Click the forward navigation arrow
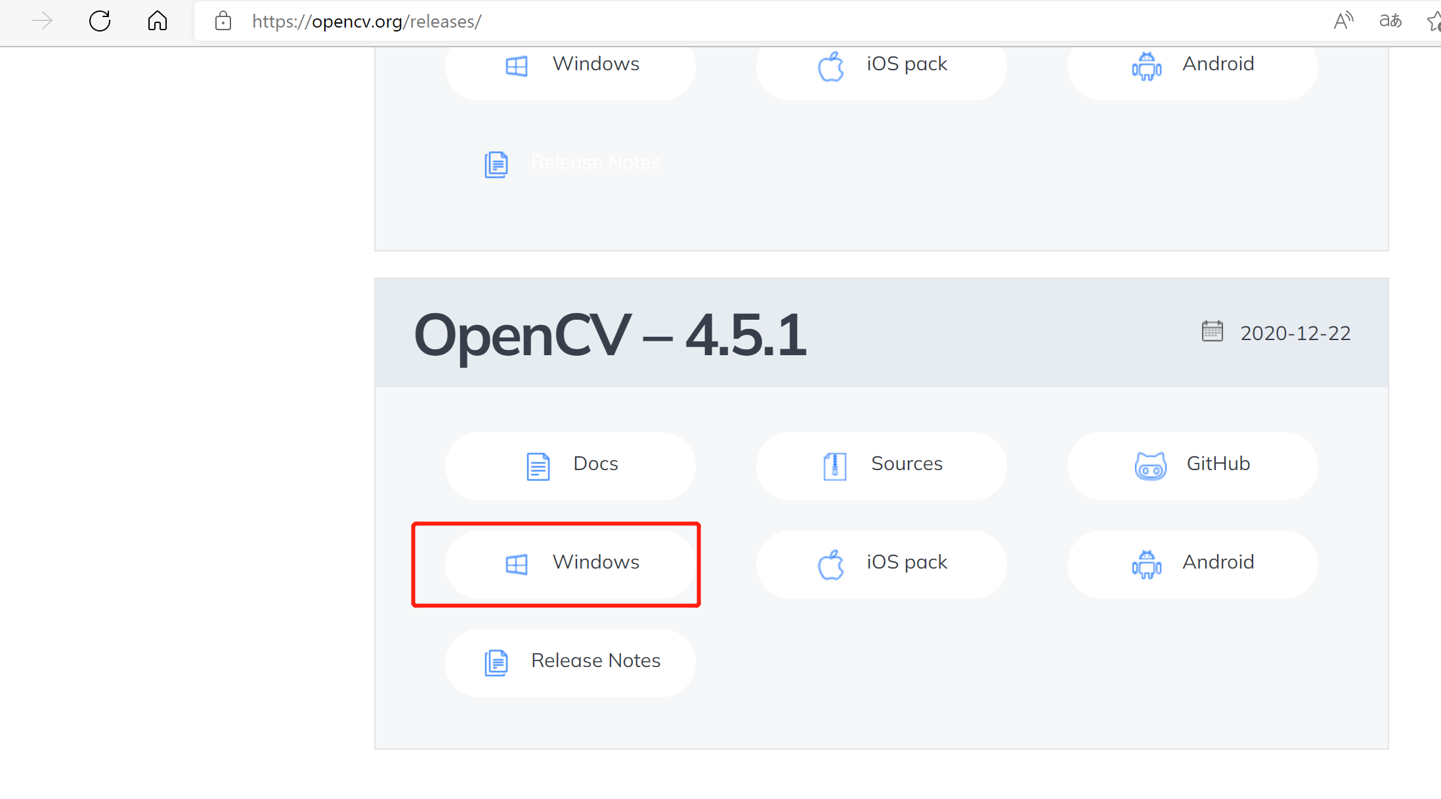The image size is (1441, 799). 42,21
